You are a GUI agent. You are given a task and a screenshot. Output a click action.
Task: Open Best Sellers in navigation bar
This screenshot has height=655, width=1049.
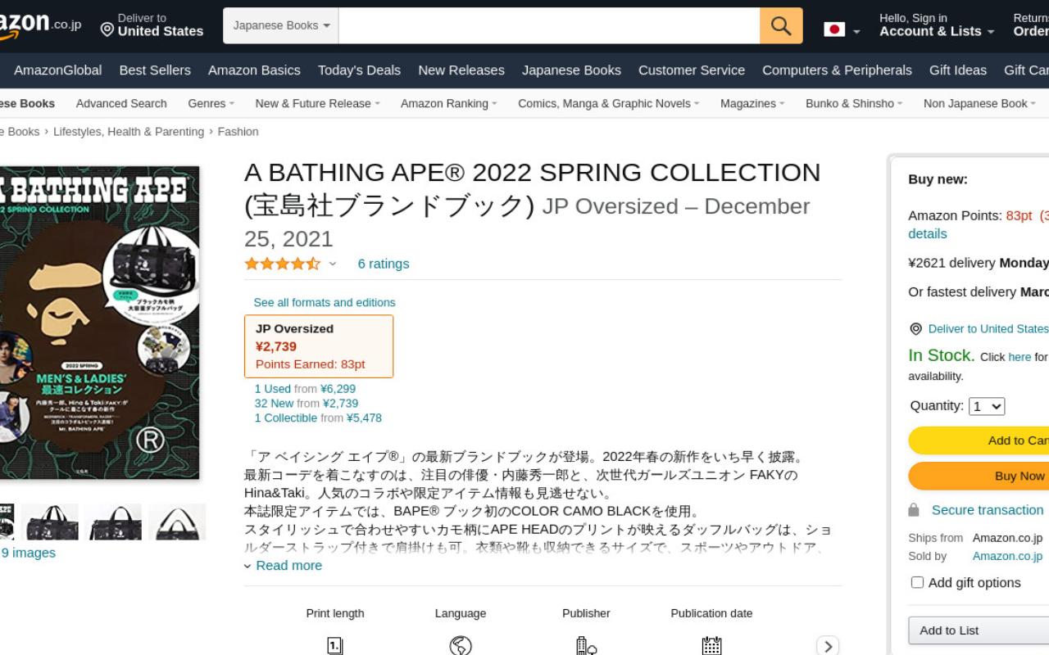(x=155, y=70)
